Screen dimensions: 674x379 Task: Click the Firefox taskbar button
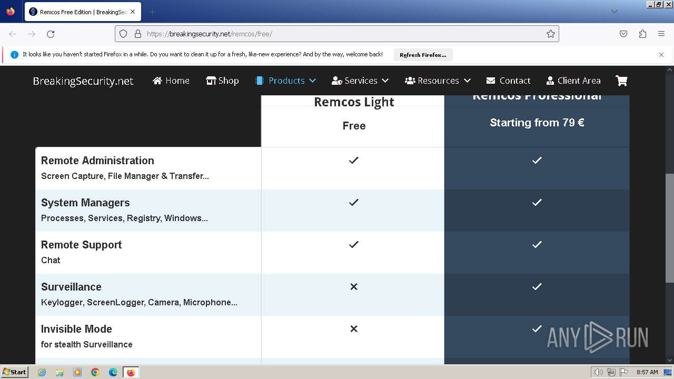(x=131, y=372)
